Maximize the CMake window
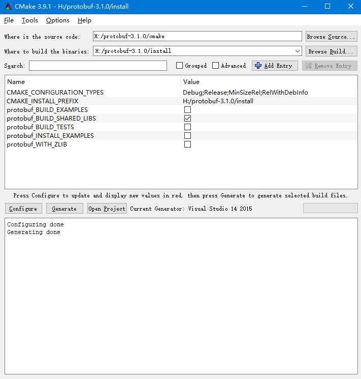 point(327,7)
